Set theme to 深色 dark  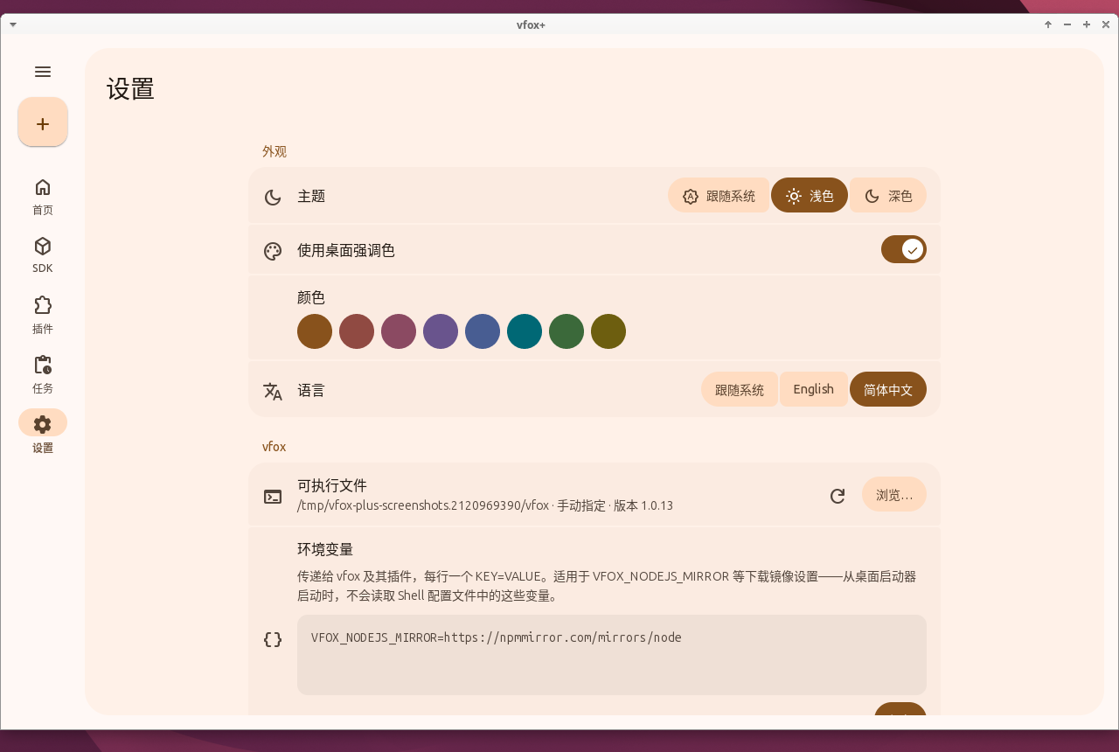pyautogui.click(x=888, y=196)
